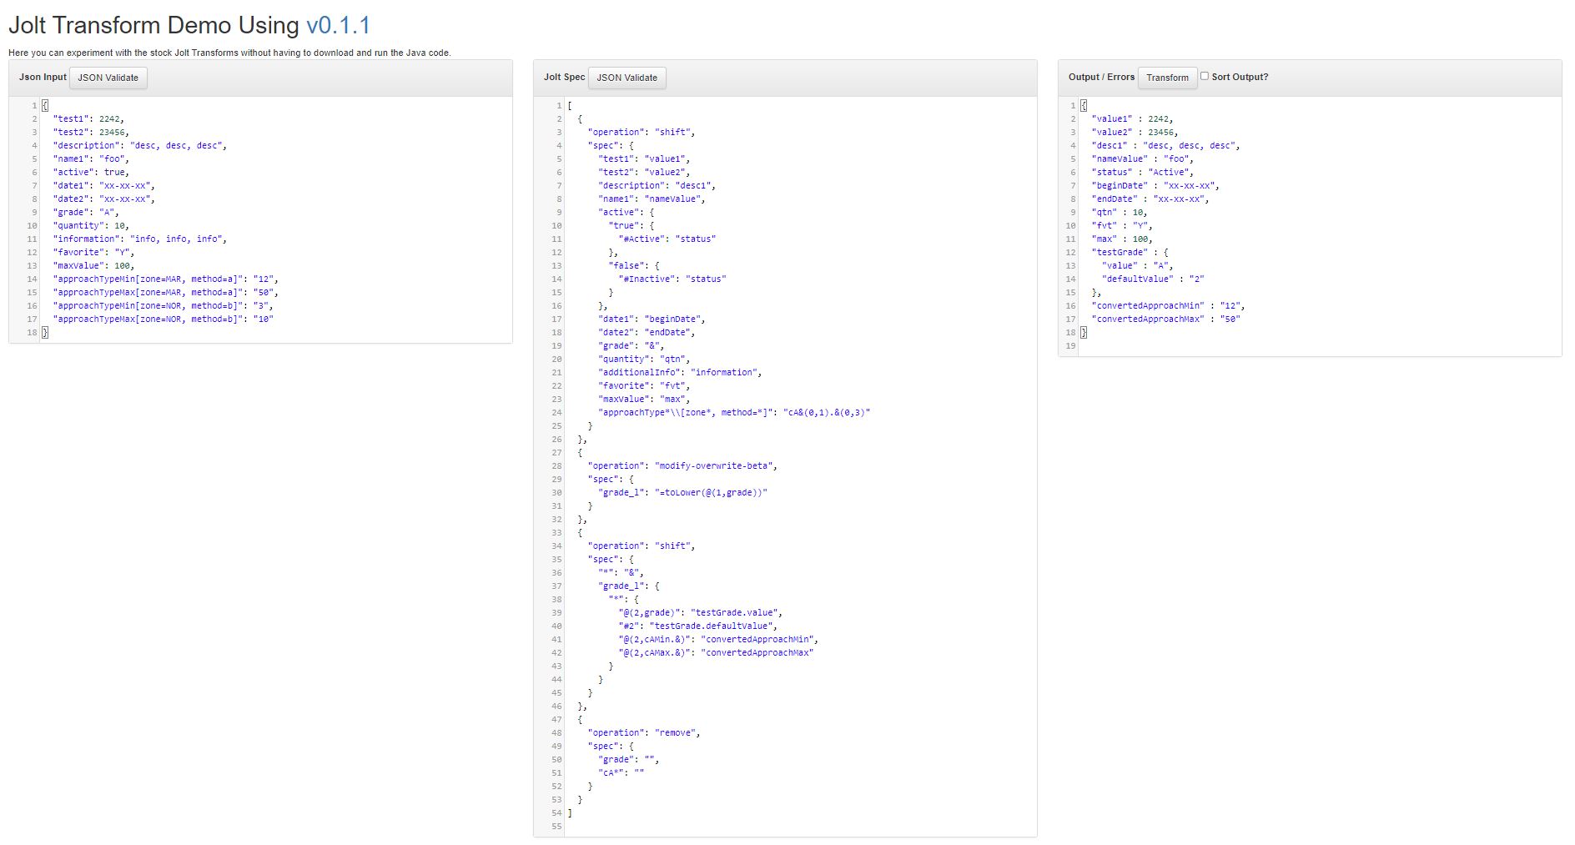Viewport: 1575px width, 845px height.
Task: Click "@(2,grade)": "testGrade.value" line
Action: pos(701,613)
